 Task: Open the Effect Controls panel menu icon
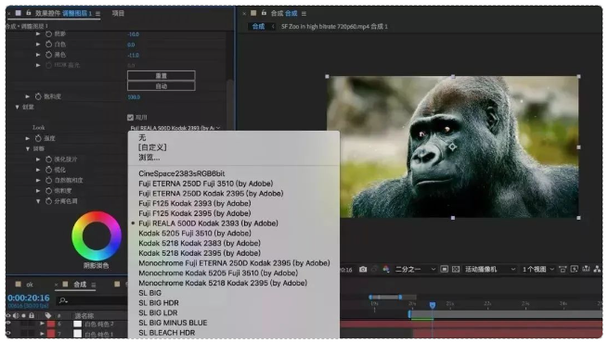pyautogui.click(x=97, y=14)
